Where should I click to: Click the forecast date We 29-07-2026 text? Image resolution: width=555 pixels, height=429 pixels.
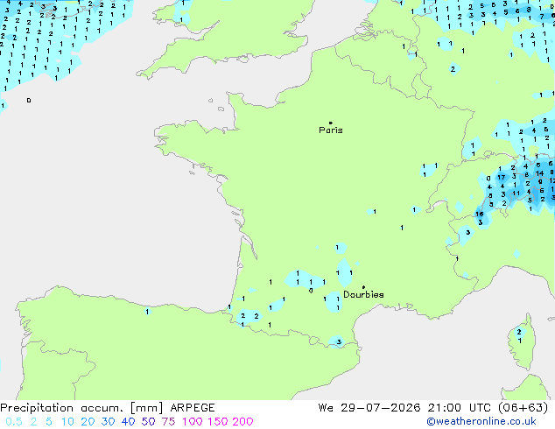(369, 408)
